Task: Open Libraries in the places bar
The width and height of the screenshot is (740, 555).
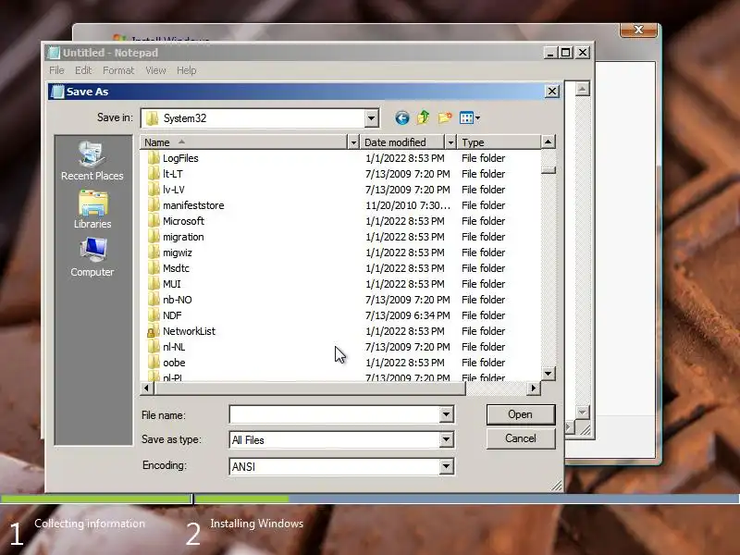Action: click(x=92, y=210)
